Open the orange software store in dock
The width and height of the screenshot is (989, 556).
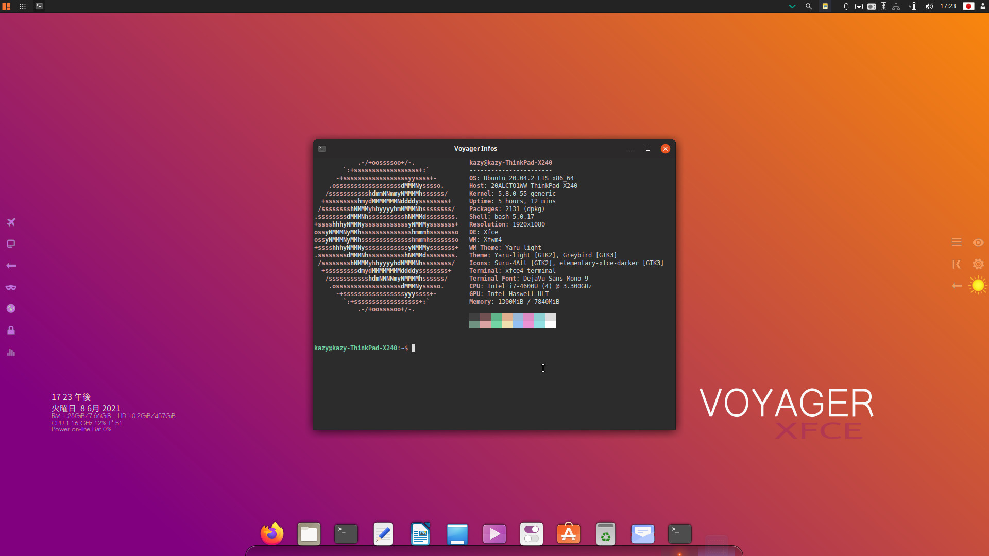click(569, 533)
